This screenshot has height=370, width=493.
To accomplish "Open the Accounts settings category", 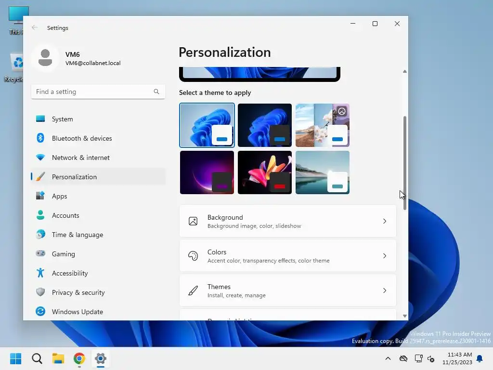I will point(98,215).
